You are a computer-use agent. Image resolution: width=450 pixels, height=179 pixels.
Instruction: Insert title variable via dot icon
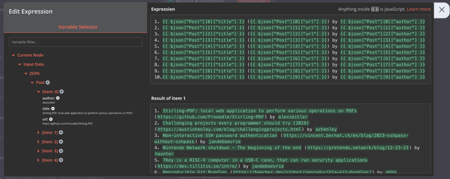tap(53, 109)
